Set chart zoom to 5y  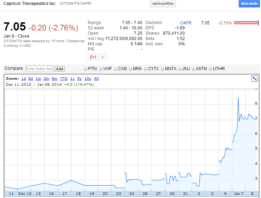79,78
